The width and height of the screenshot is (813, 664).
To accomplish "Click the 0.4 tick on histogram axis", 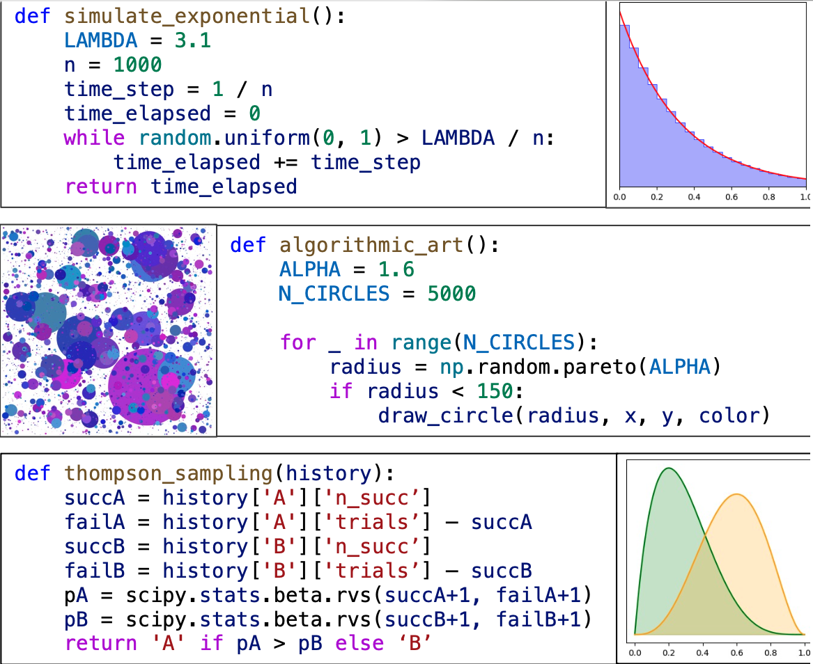I will [x=694, y=197].
